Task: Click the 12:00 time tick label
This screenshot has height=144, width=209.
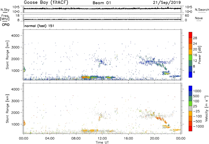Action: point(102,139)
